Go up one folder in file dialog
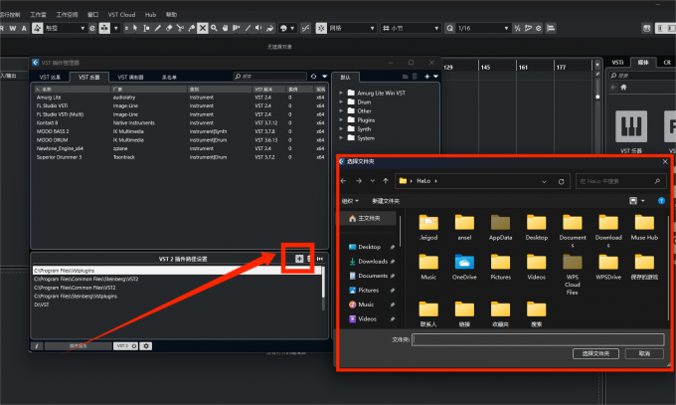This screenshot has height=405, width=676. (386, 181)
